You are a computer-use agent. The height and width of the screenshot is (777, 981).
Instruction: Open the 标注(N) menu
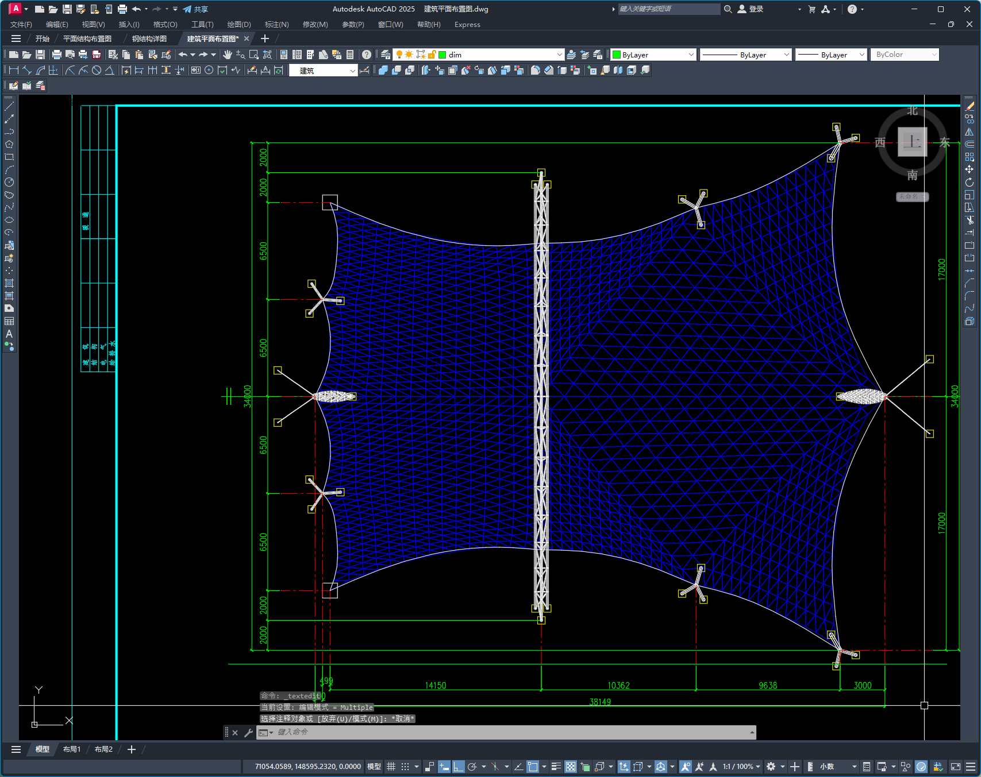point(276,25)
